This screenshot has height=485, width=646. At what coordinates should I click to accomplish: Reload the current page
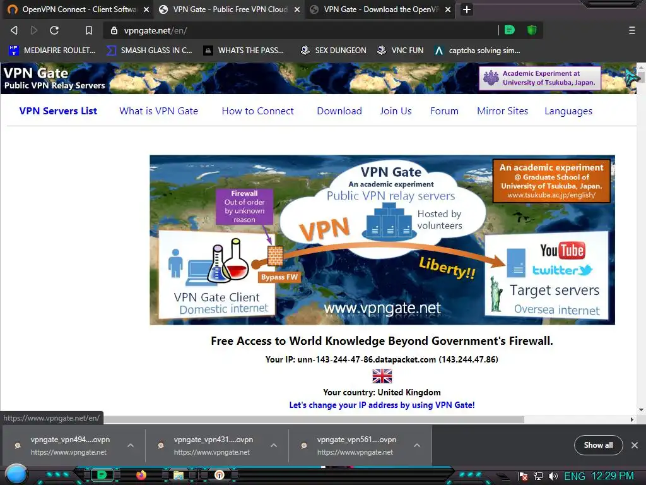(54, 30)
